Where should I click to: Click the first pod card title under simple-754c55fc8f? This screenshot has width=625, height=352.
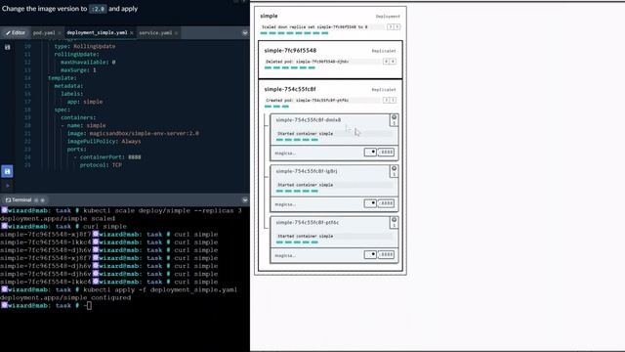click(309, 120)
